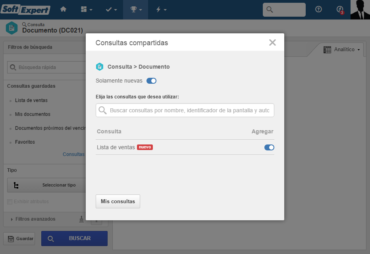Open the checkmark tasks menu
Screen dimensions: 370x254
point(111,10)
